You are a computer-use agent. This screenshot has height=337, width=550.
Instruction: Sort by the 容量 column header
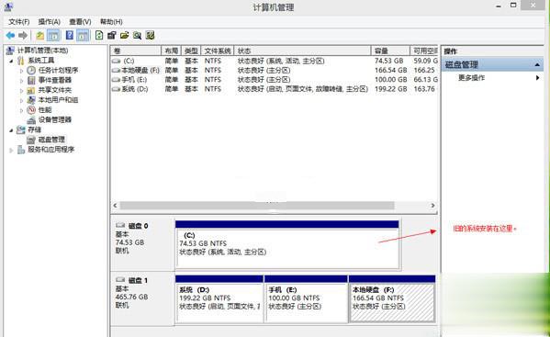tap(390, 51)
